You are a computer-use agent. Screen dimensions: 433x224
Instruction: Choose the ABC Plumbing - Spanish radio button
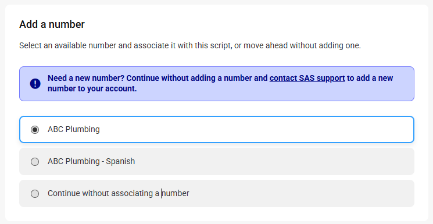coord(35,162)
